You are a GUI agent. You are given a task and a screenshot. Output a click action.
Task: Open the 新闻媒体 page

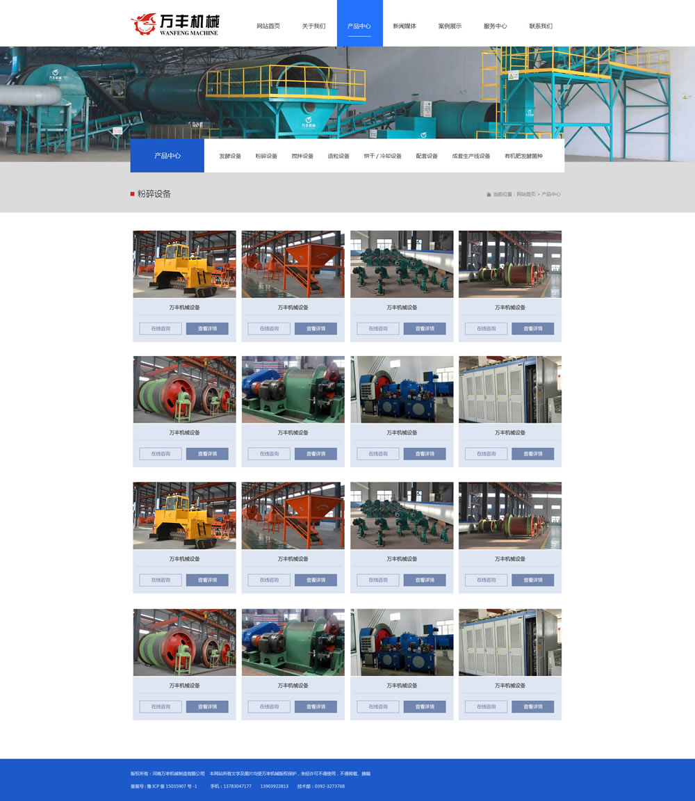coord(404,26)
